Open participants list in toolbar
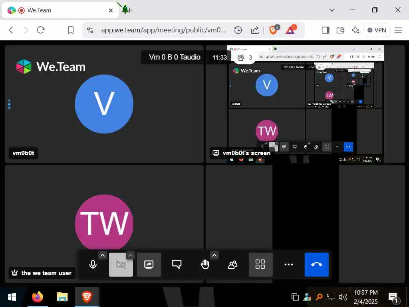This screenshot has width=409, height=307. coord(232,265)
